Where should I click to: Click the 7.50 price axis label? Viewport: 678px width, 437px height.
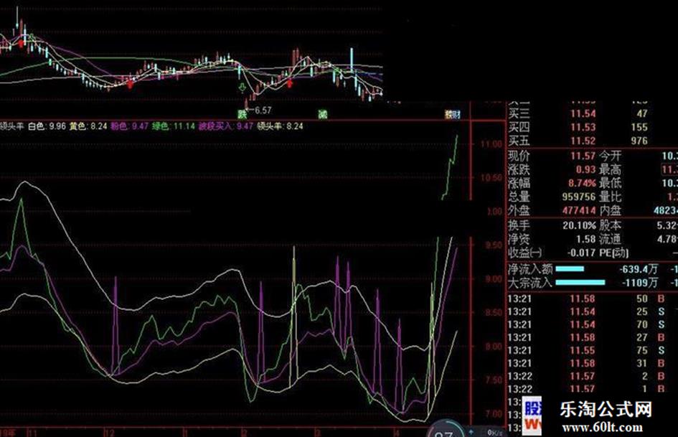494,380
